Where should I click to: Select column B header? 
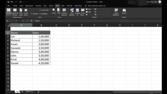point(41,25)
